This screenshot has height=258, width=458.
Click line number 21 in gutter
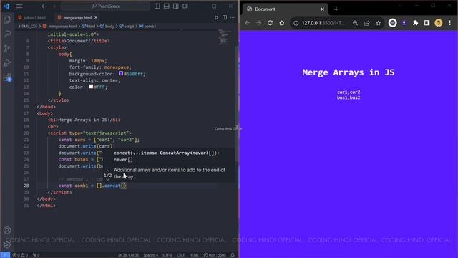(26, 140)
